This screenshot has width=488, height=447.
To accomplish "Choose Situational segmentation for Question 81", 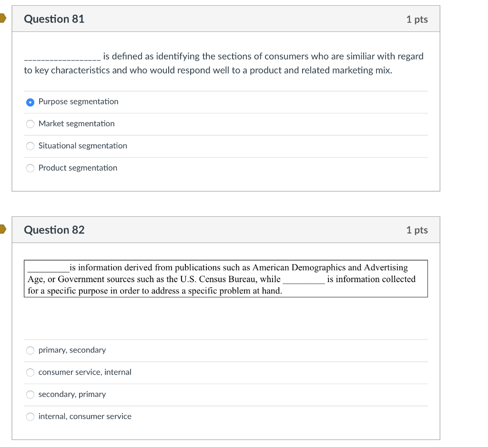I will pos(30,146).
